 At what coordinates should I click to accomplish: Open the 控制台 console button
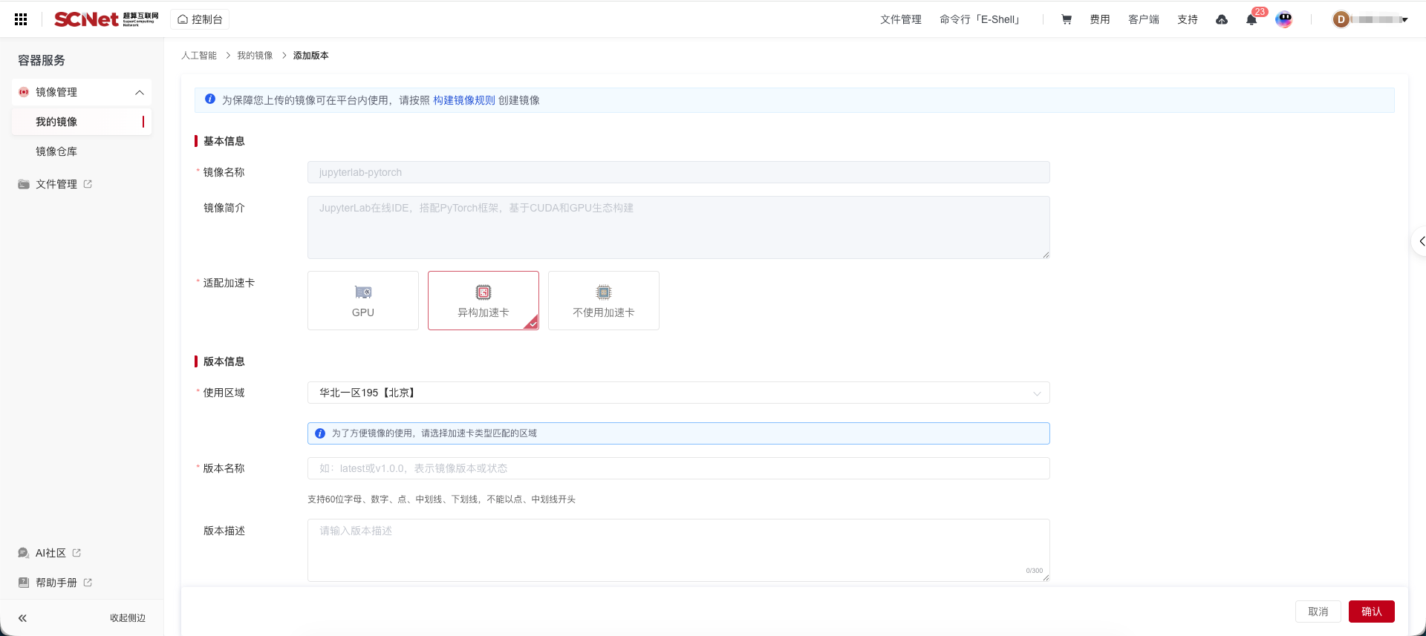pos(200,19)
